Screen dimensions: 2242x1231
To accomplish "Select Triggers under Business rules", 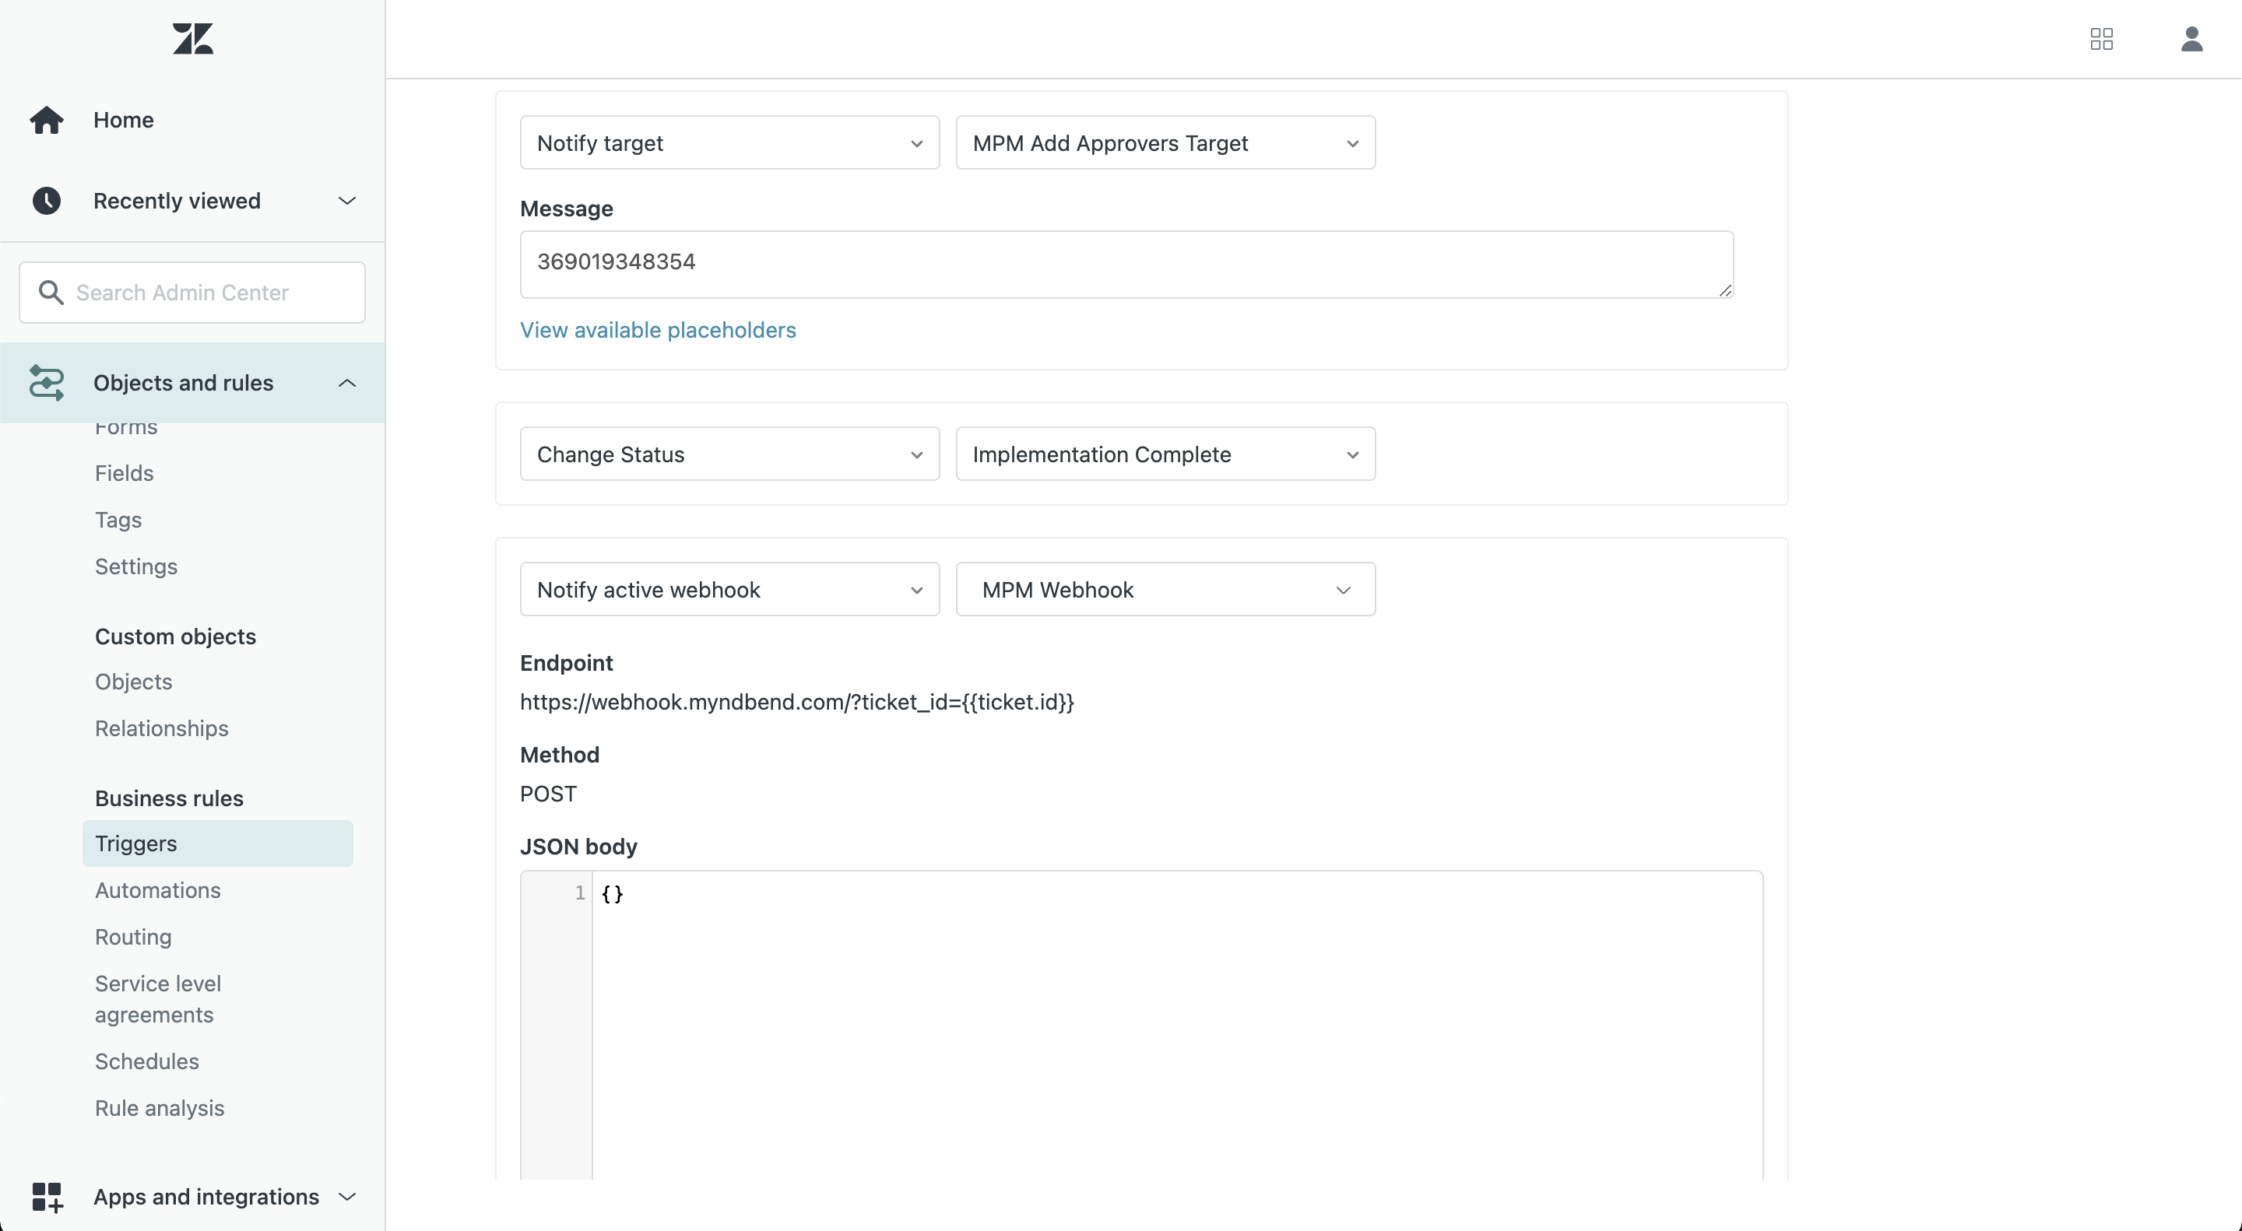I will pyautogui.click(x=218, y=843).
